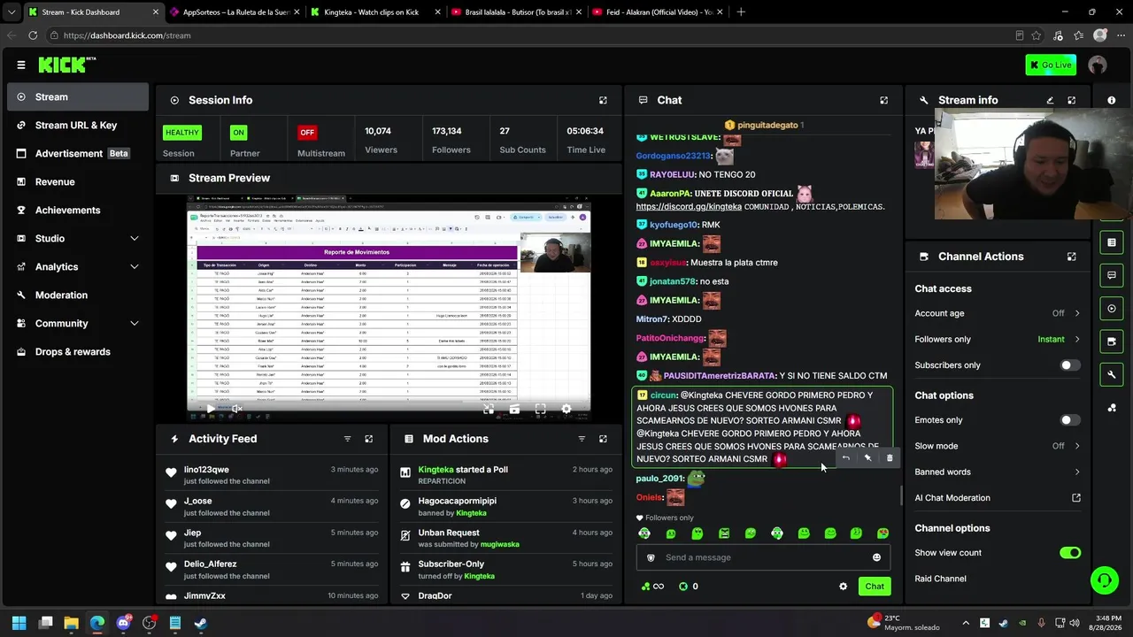
Task: Open chat settings gear icon
Action: [x=843, y=587]
